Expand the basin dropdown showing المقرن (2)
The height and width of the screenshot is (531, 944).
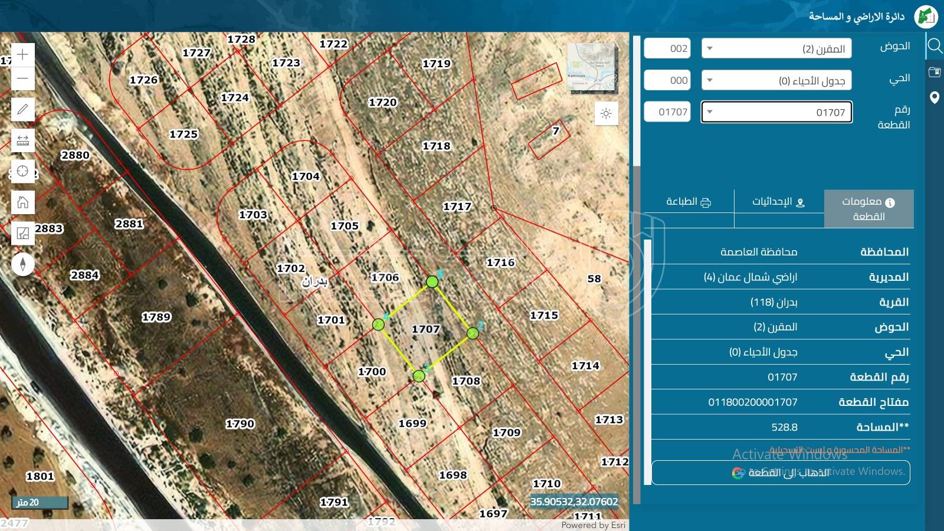point(776,48)
